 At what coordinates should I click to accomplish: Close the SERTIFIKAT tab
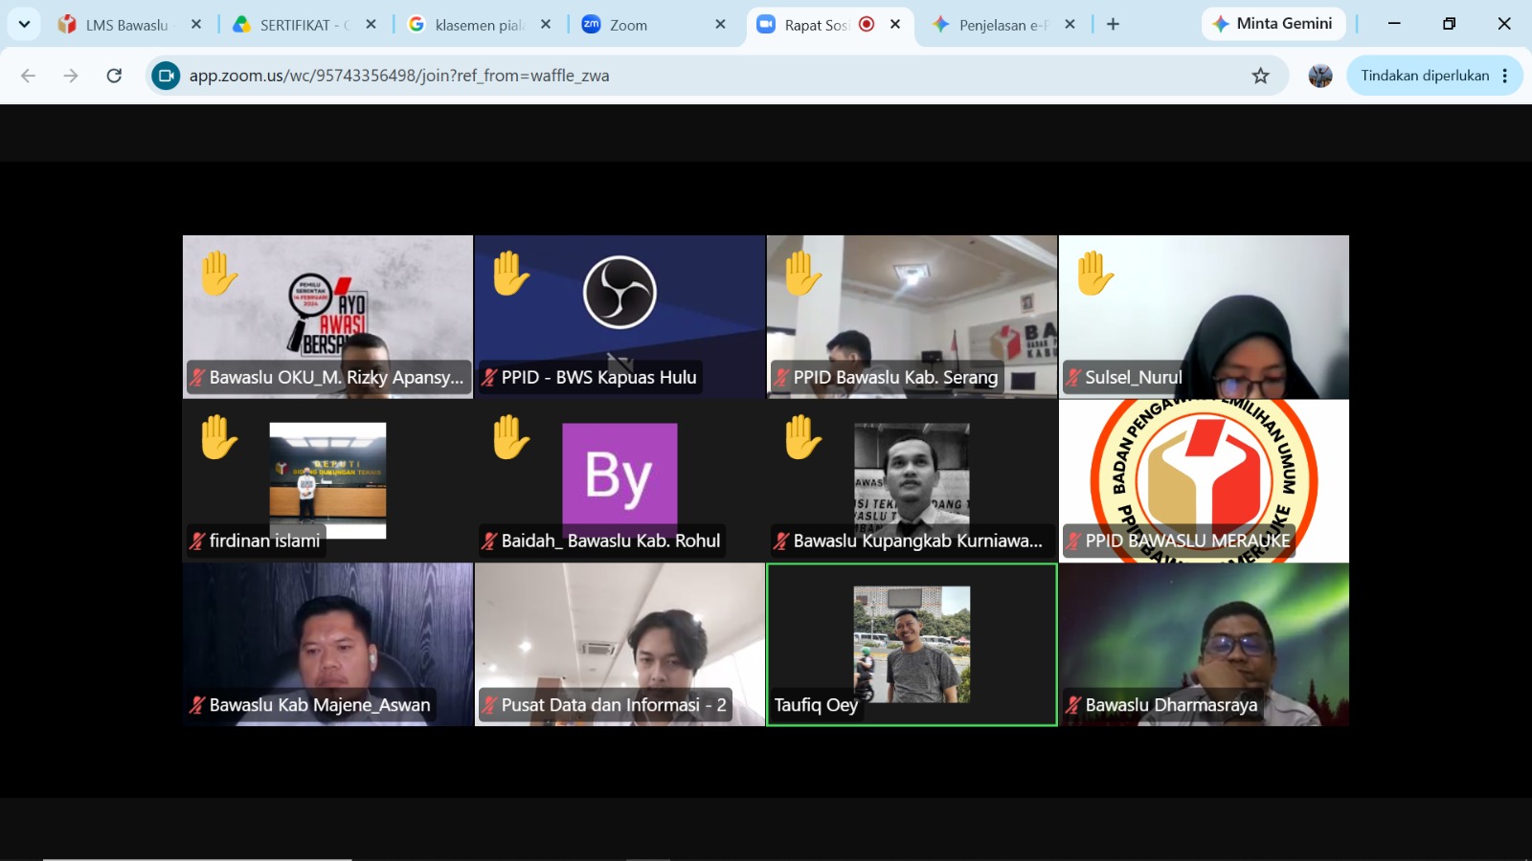[x=372, y=25]
